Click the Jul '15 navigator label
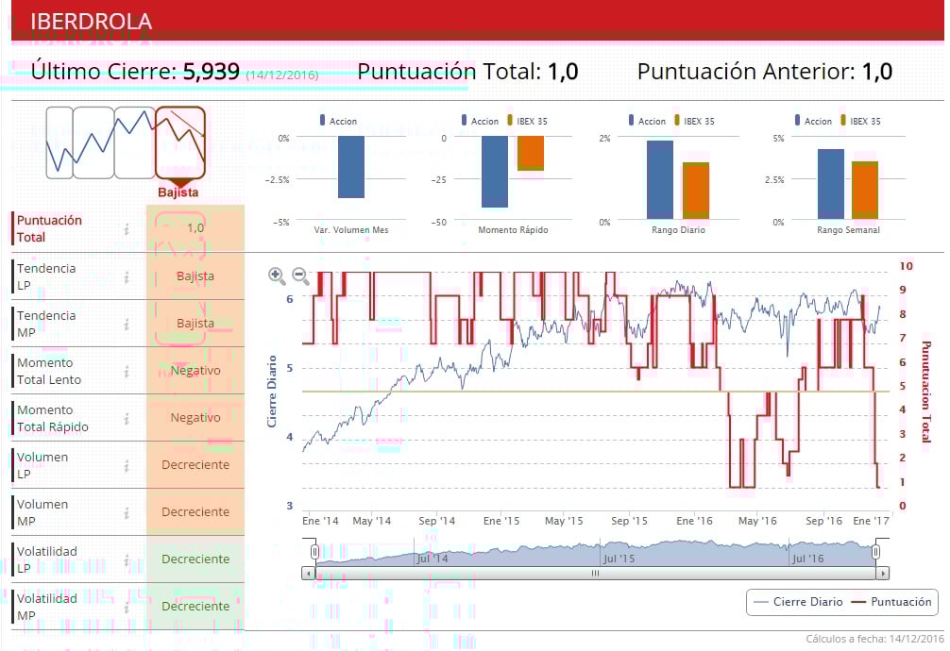Image resolution: width=950 pixels, height=651 pixels. coord(619,559)
